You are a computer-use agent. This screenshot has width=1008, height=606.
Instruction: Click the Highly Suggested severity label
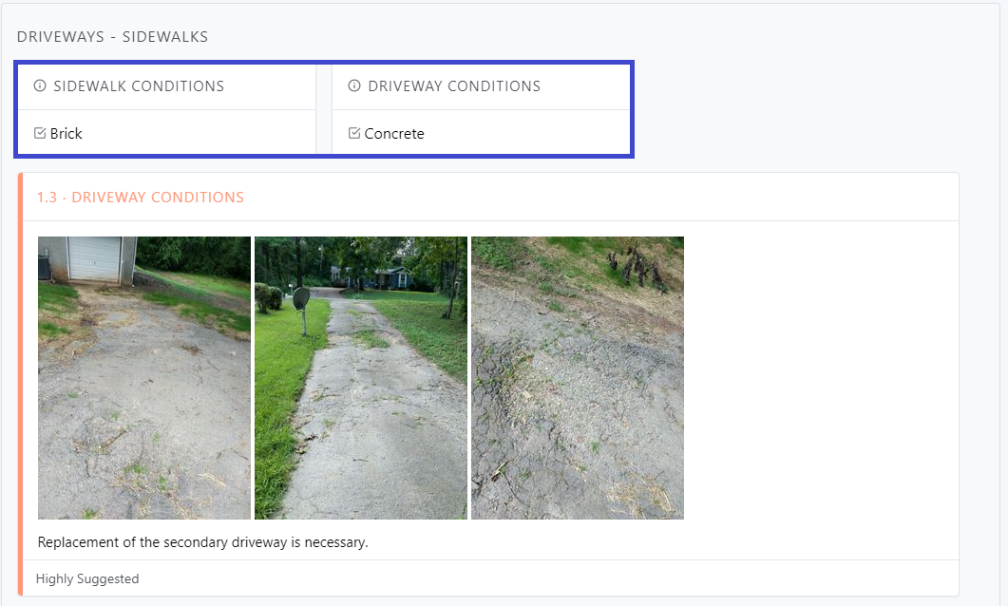(87, 578)
